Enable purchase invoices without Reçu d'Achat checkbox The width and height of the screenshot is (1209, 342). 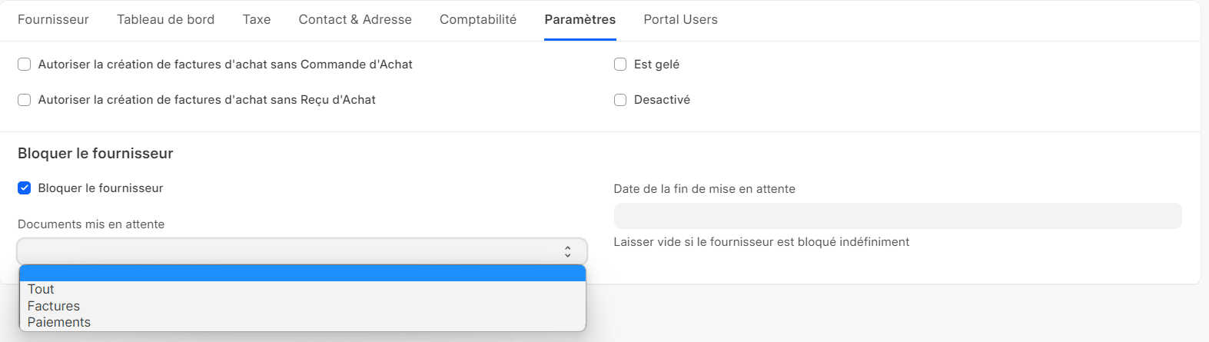coord(25,100)
